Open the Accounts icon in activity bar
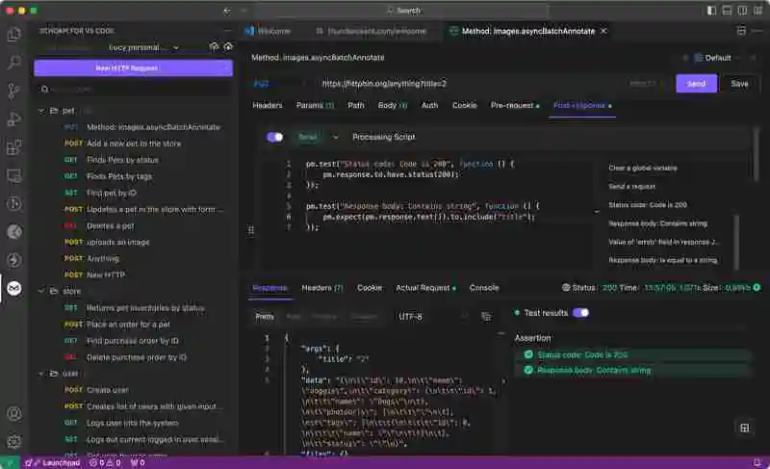 pyautogui.click(x=14, y=413)
